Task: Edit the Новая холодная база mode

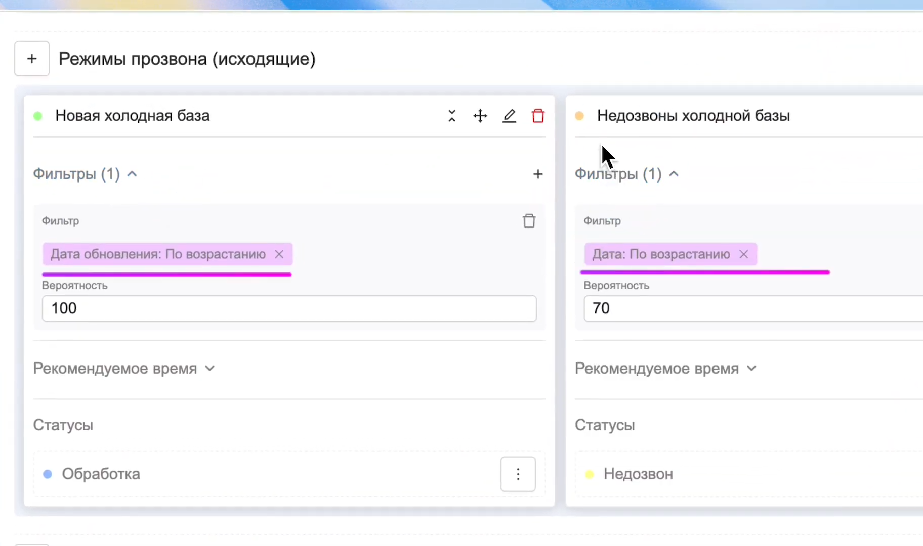Action: coord(509,116)
